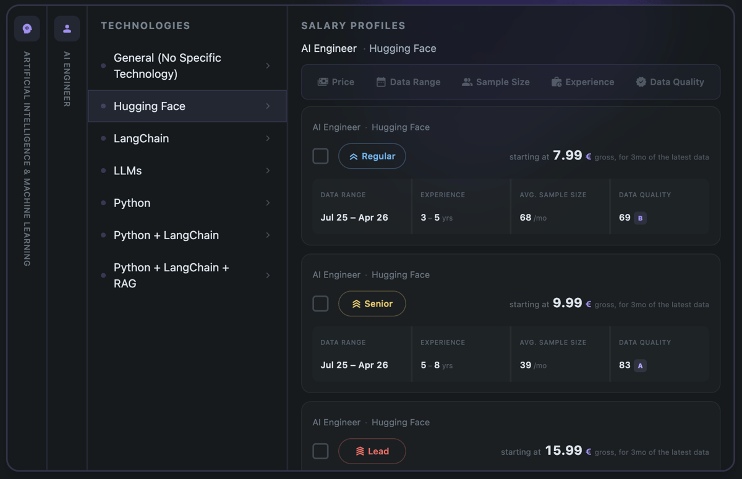Sort profiles by Experience
This screenshot has height=479, width=742.
[x=582, y=82]
